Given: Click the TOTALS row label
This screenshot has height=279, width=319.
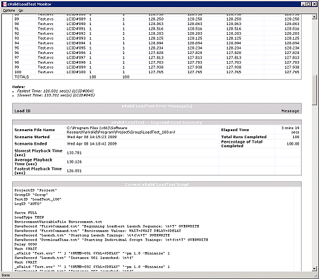Looking at the screenshot, I should coord(22,76).
